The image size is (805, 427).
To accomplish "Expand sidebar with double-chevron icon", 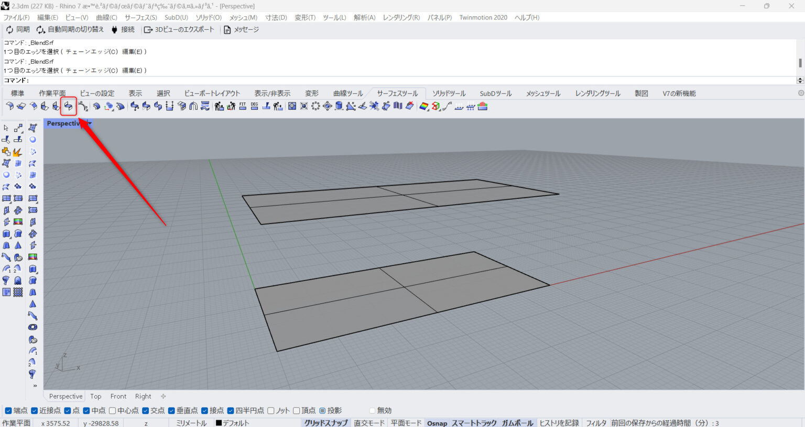I will pyautogui.click(x=35, y=386).
